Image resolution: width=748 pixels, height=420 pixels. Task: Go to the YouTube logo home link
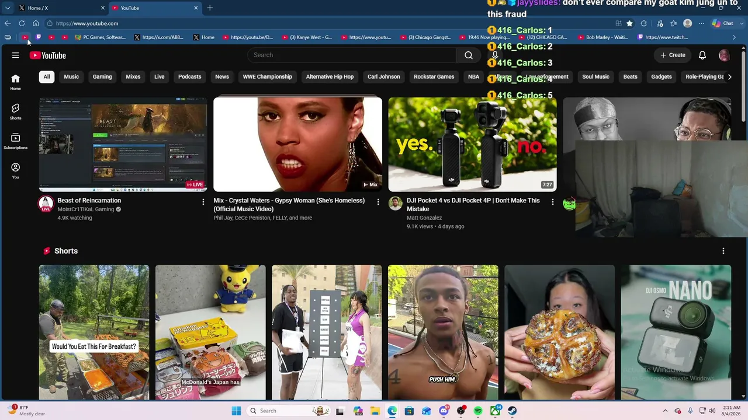[48, 55]
